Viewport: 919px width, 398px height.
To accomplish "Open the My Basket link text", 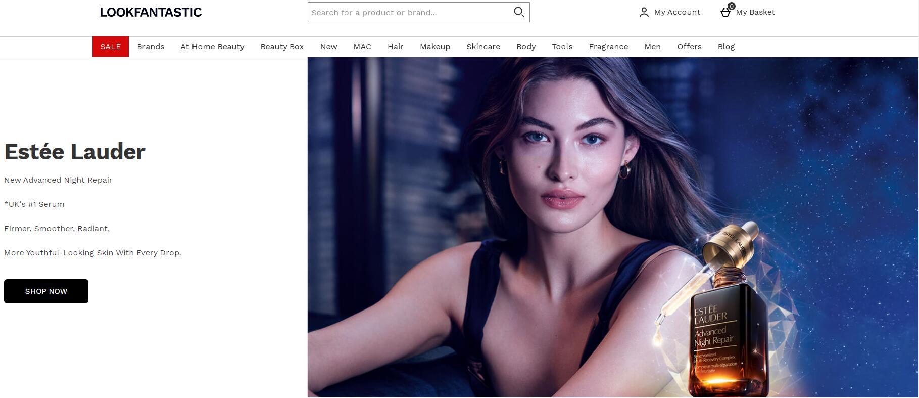I will tap(755, 12).
